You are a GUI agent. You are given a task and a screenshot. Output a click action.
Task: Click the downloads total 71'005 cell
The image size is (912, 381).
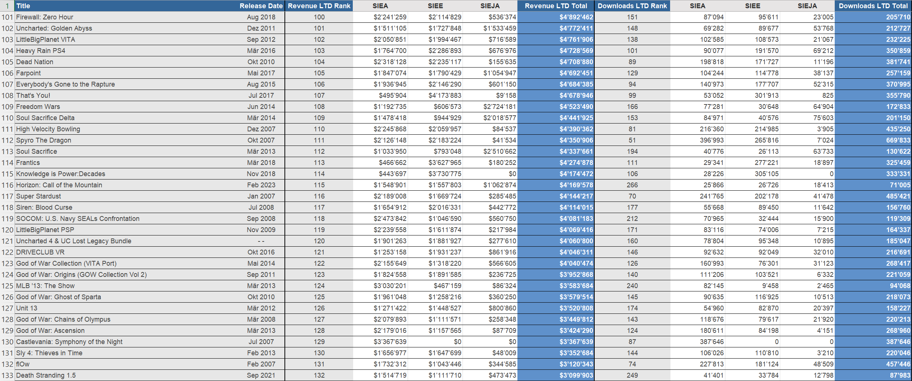pos(873,185)
